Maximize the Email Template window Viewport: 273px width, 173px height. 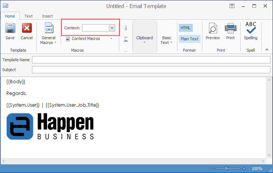click(x=254, y=6)
